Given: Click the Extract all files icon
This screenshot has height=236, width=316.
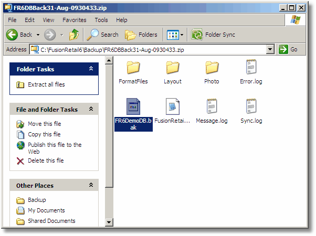Looking at the screenshot, I should [x=20, y=84].
